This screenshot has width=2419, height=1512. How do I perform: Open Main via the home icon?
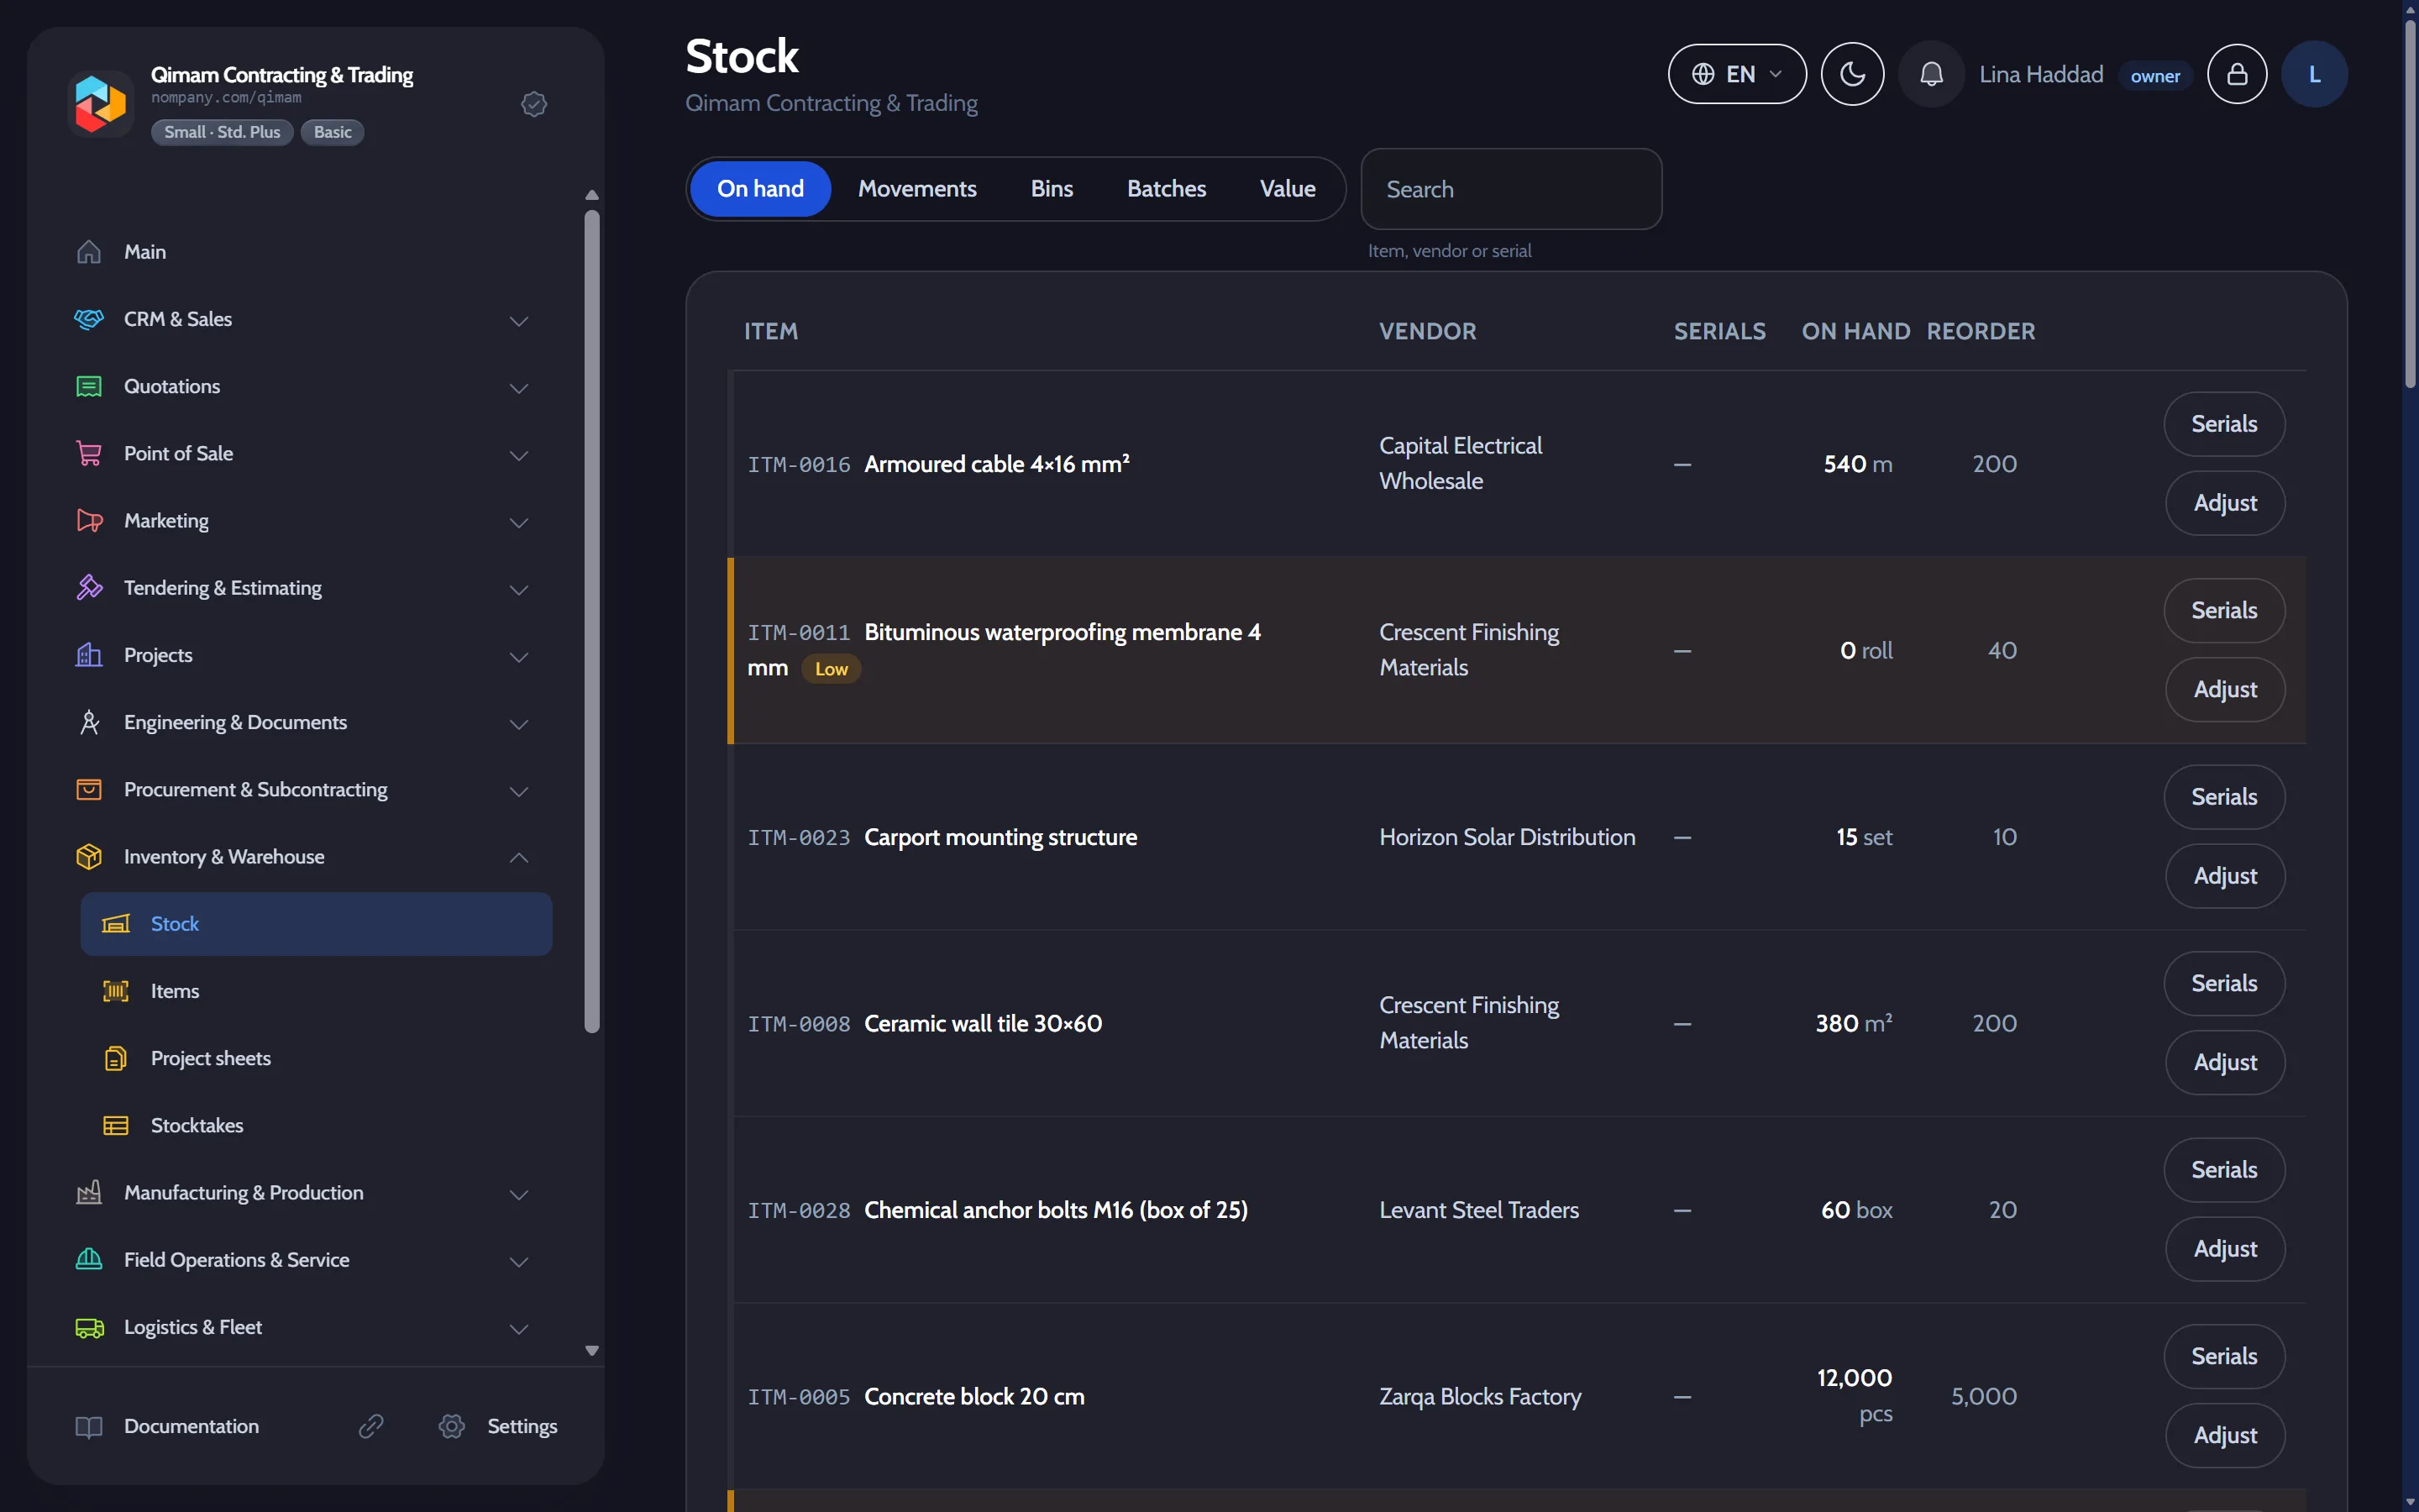pos(89,252)
